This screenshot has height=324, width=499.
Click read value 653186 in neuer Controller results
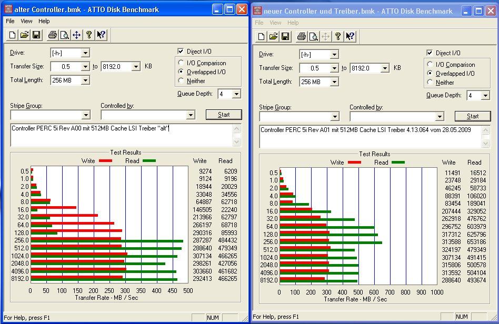pos(476,242)
